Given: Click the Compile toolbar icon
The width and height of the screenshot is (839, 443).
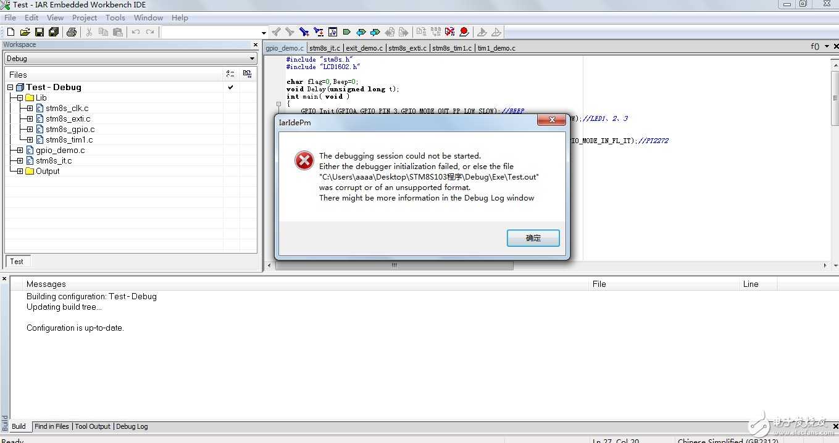Looking at the screenshot, I should click(x=422, y=32).
